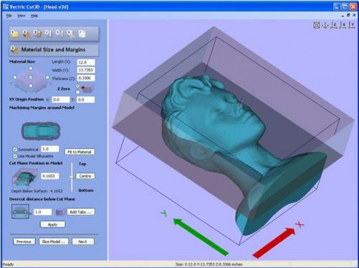View model down the Z axis

tap(334, 25)
